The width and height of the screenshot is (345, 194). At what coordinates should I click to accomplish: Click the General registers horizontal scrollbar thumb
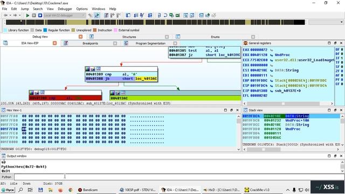(x=283, y=103)
